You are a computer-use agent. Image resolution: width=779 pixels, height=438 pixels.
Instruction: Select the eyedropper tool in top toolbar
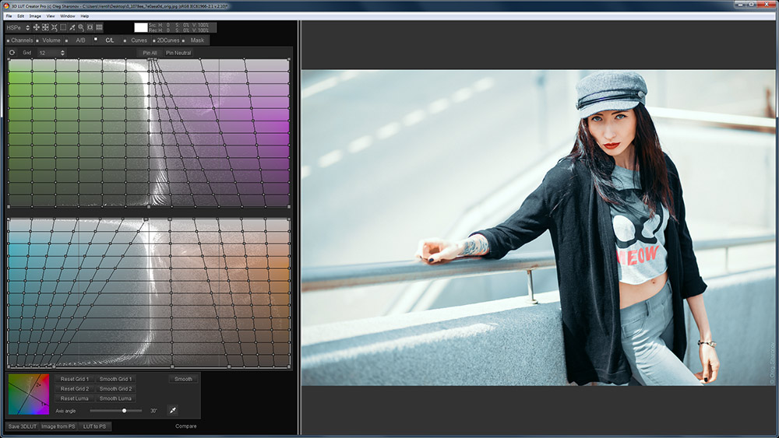pyautogui.click(x=72, y=27)
